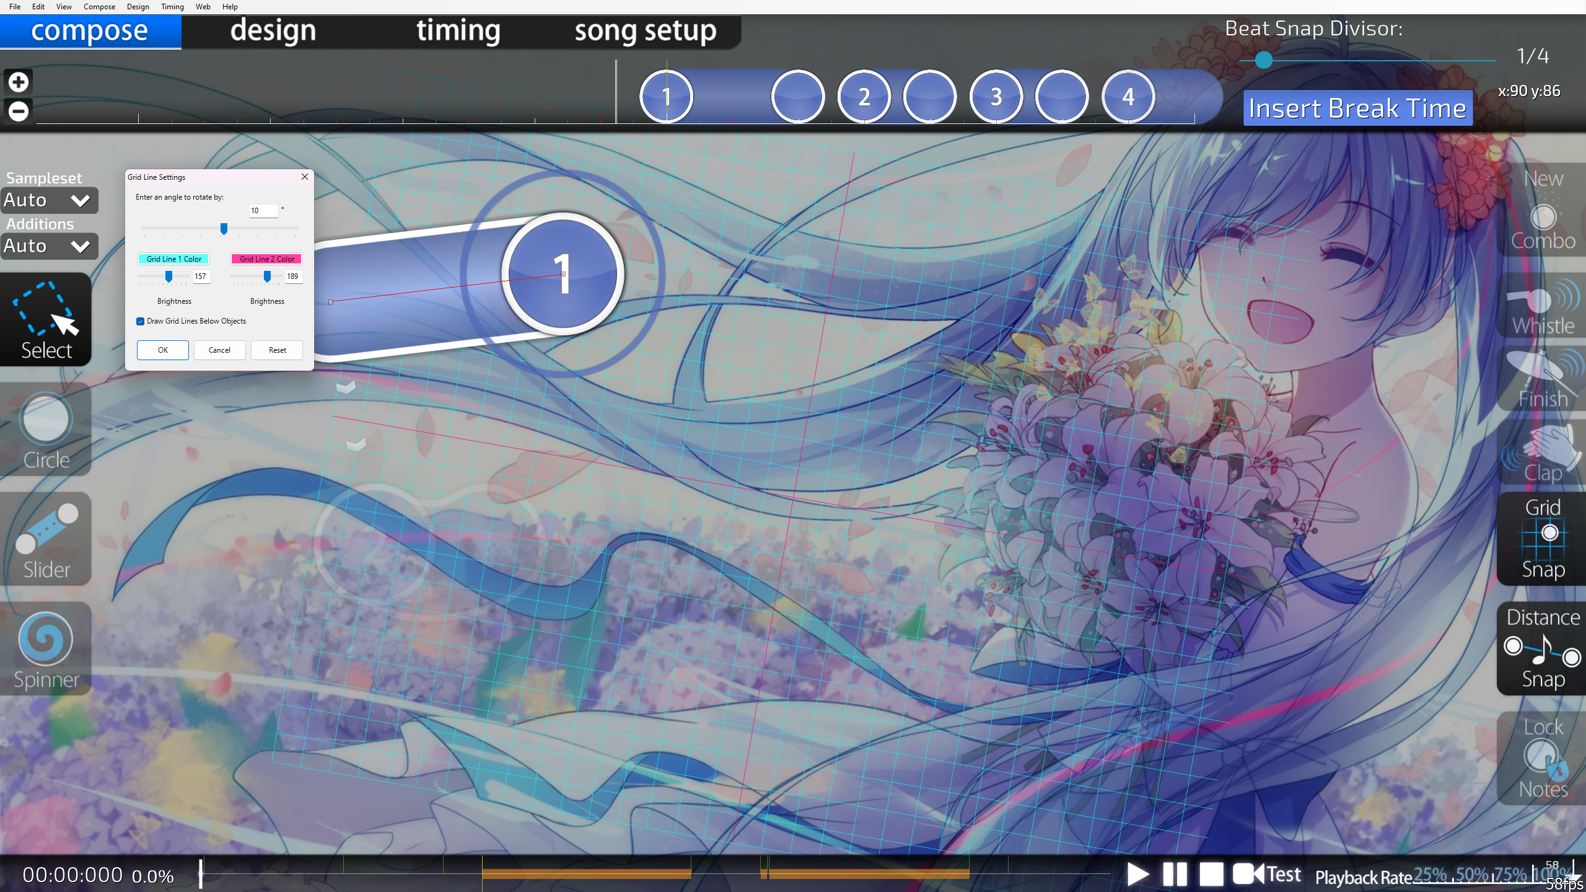
Task: Zoom out the timeline with minus icon
Action: coord(19,111)
